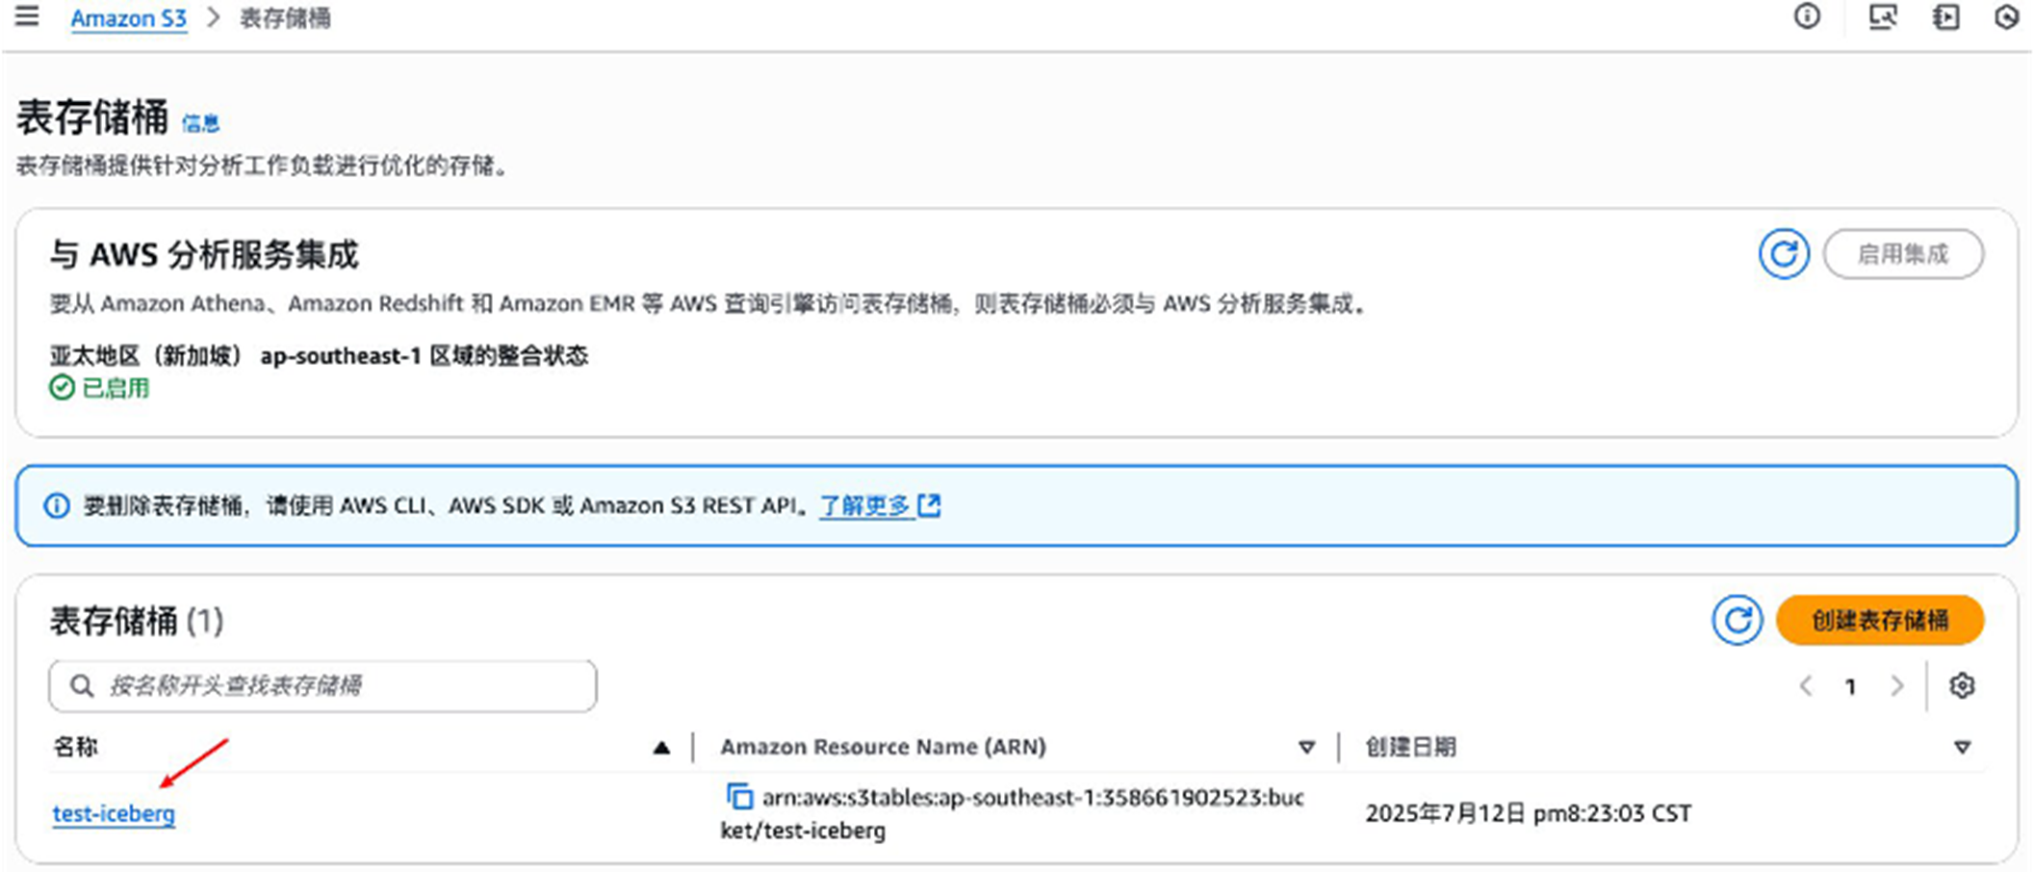
Task: Sort by 创建日期 column arrow
Action: (1962, 748)
